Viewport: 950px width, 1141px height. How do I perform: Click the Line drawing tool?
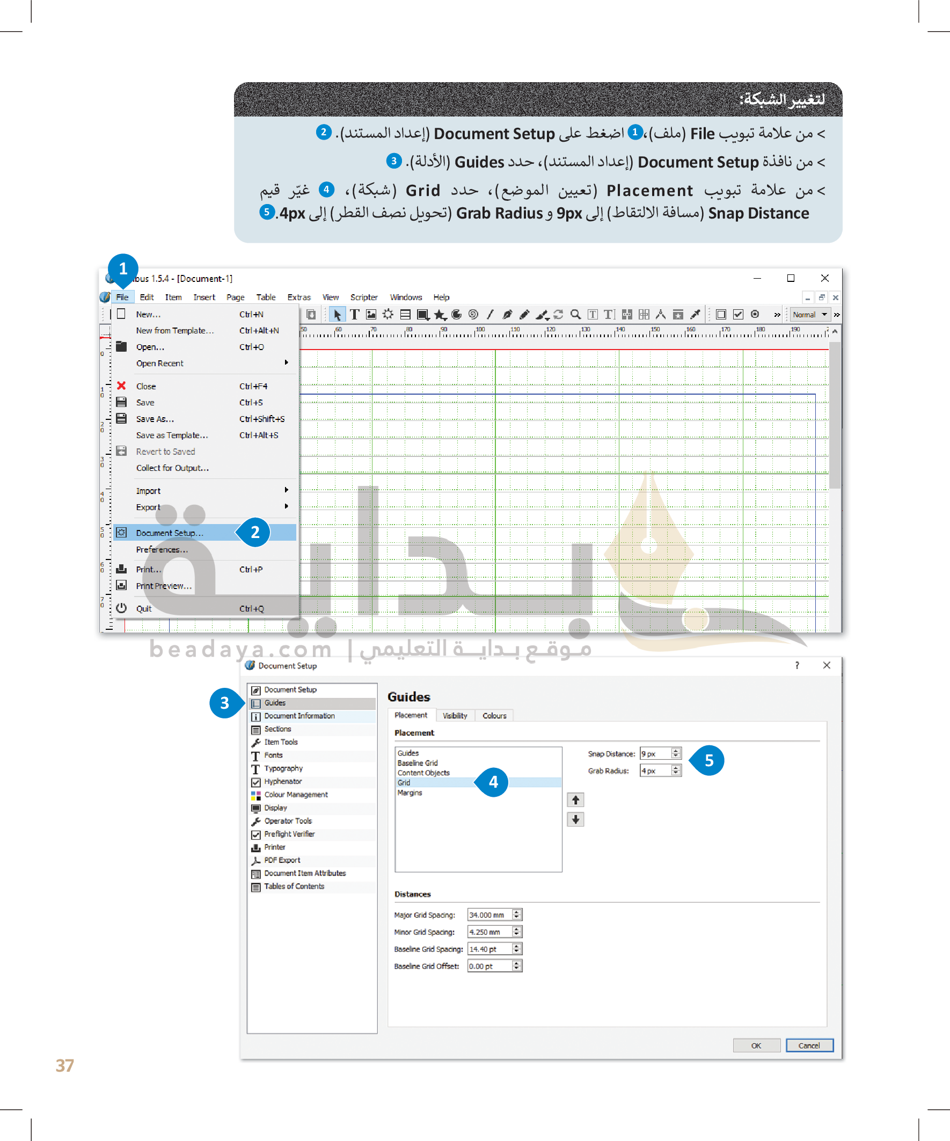[490, 315]
